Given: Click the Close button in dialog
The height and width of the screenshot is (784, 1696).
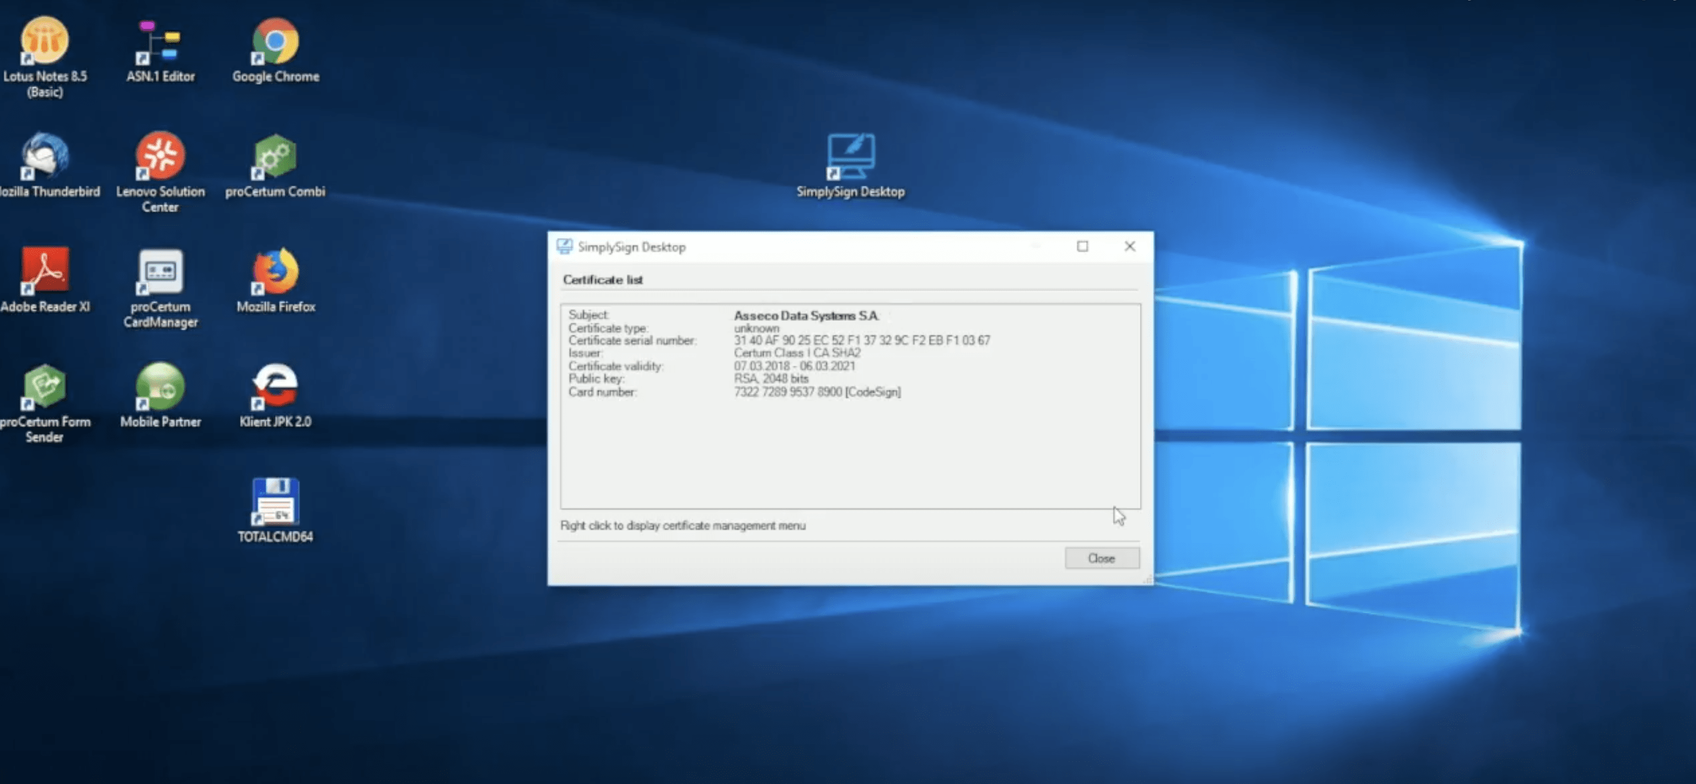Looking at the screenshot, I should coord(1102,557).
